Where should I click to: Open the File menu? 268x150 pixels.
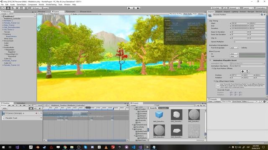pos(2,5)
